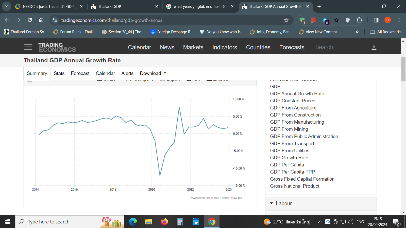Open the Extensions puzzle icon
Screen dimensions: 406x228
359,20
